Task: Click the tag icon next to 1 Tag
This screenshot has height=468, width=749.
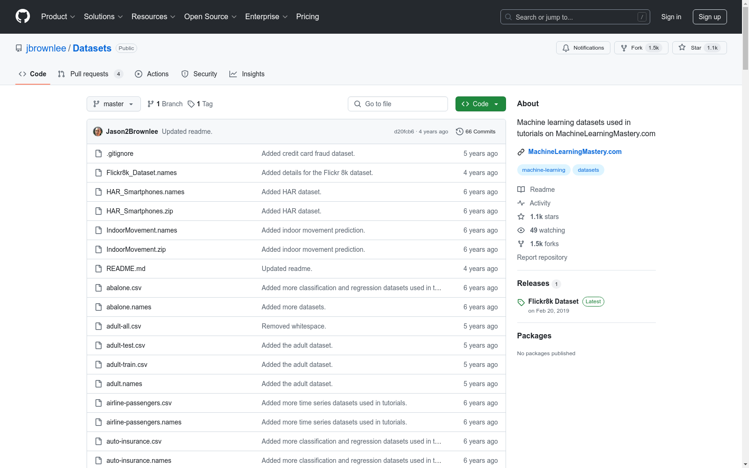Action: pyautogui.click(x=191, y=104)
